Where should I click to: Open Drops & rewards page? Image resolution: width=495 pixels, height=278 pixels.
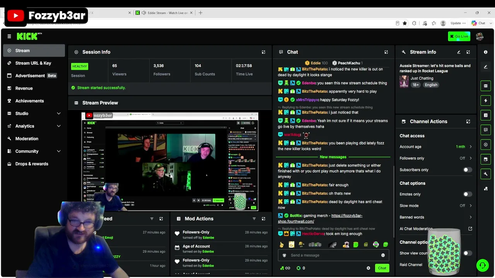click(x=34, y=164)
